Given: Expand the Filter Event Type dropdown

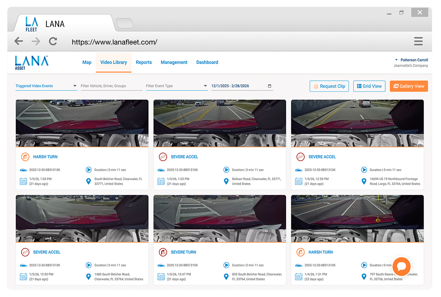Looking at the screenshot, I should [177, 86].
